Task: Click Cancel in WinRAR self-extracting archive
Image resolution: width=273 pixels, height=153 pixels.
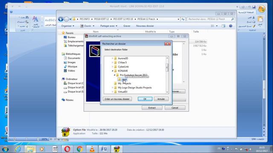Action: coord(175,108)
